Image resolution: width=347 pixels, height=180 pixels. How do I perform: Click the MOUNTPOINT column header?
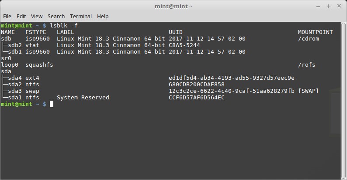click(315, 32)
